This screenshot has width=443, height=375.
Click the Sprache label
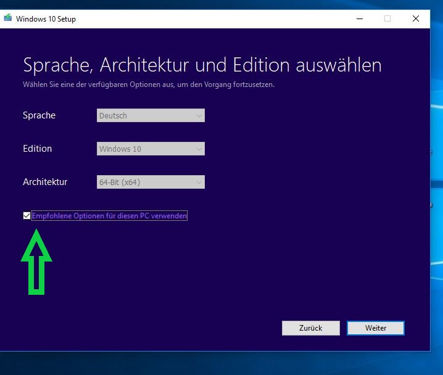(x=39, y=115)
